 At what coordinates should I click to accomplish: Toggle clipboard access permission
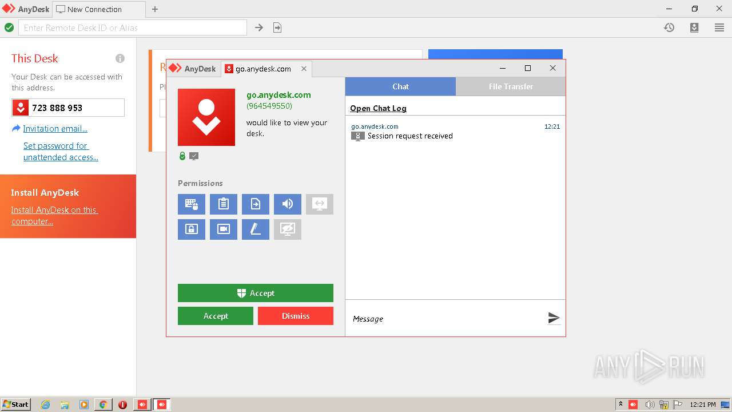224,204
